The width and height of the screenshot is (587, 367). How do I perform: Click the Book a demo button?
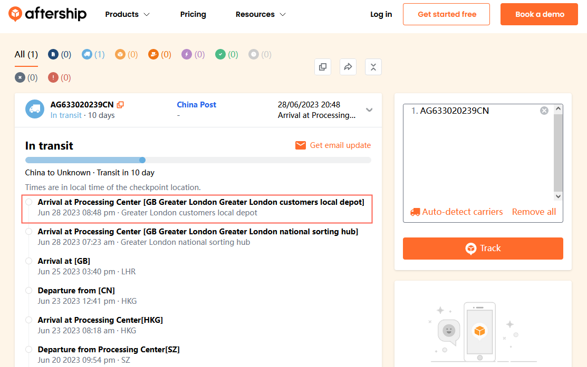540,14
